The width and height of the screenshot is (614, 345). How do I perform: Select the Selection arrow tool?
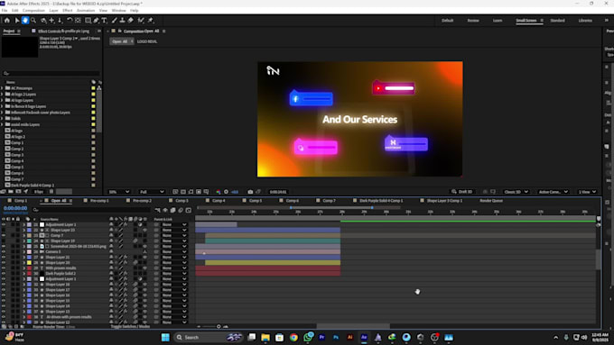17,21
